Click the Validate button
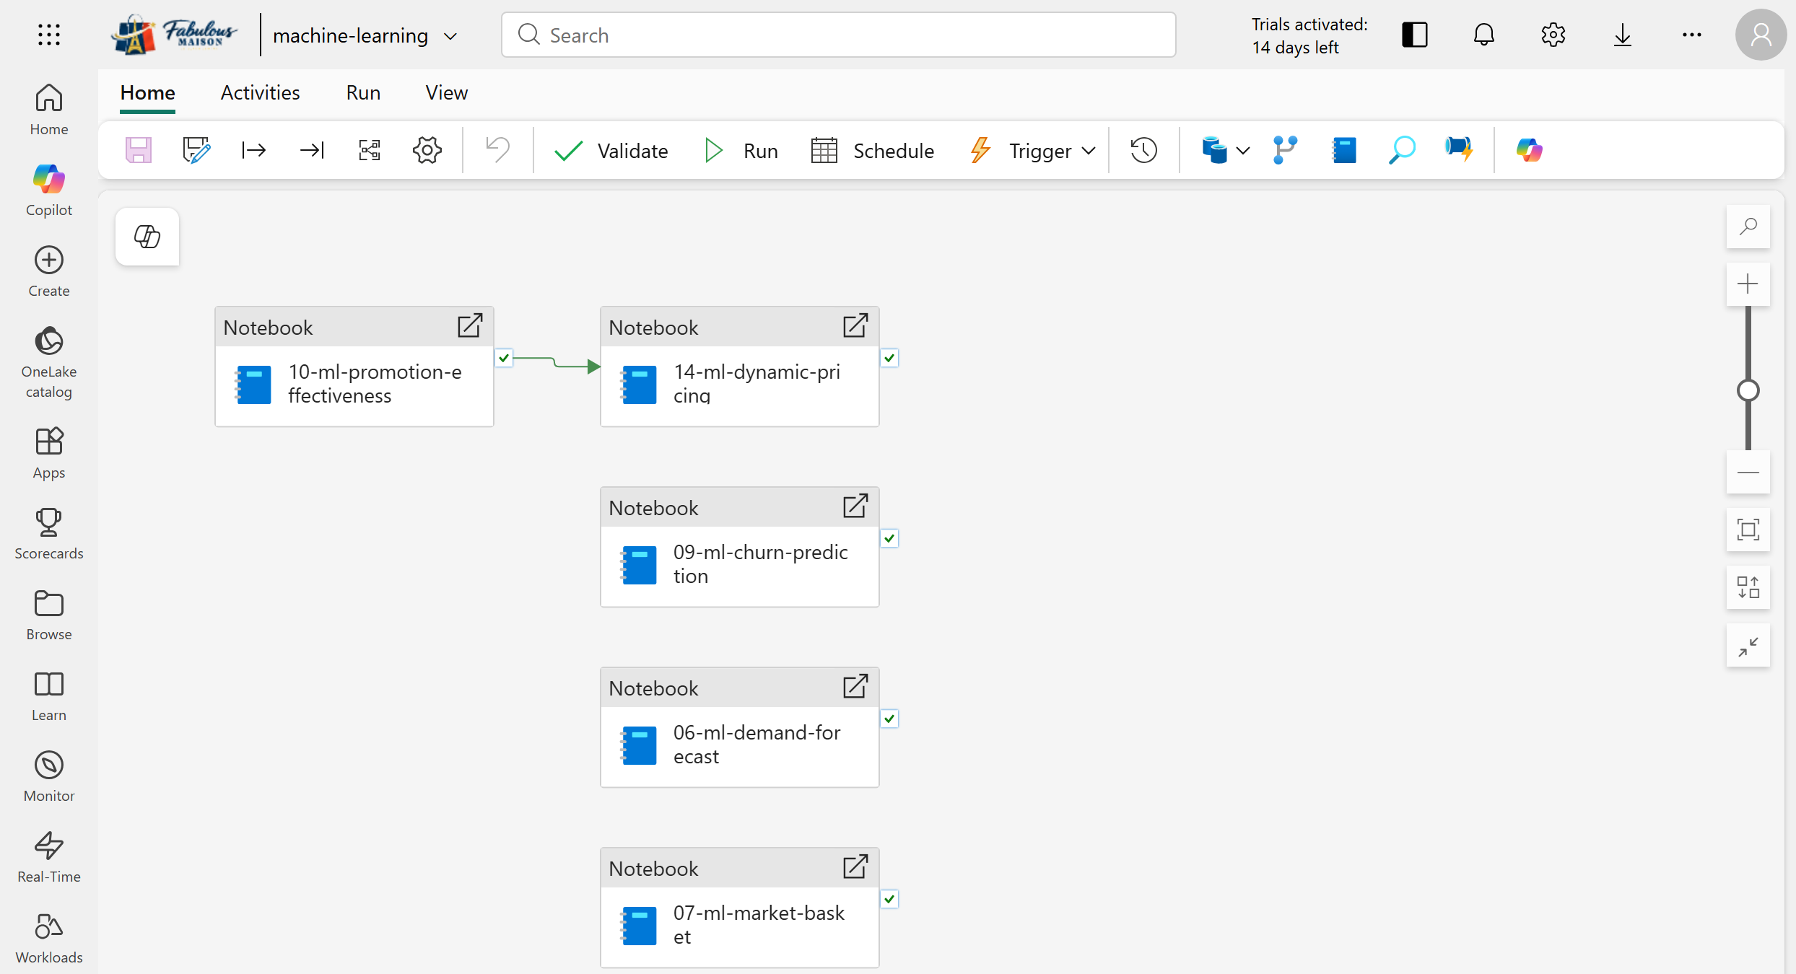Viewport: 1796px width, 974px height. click(x=611, y=151)
